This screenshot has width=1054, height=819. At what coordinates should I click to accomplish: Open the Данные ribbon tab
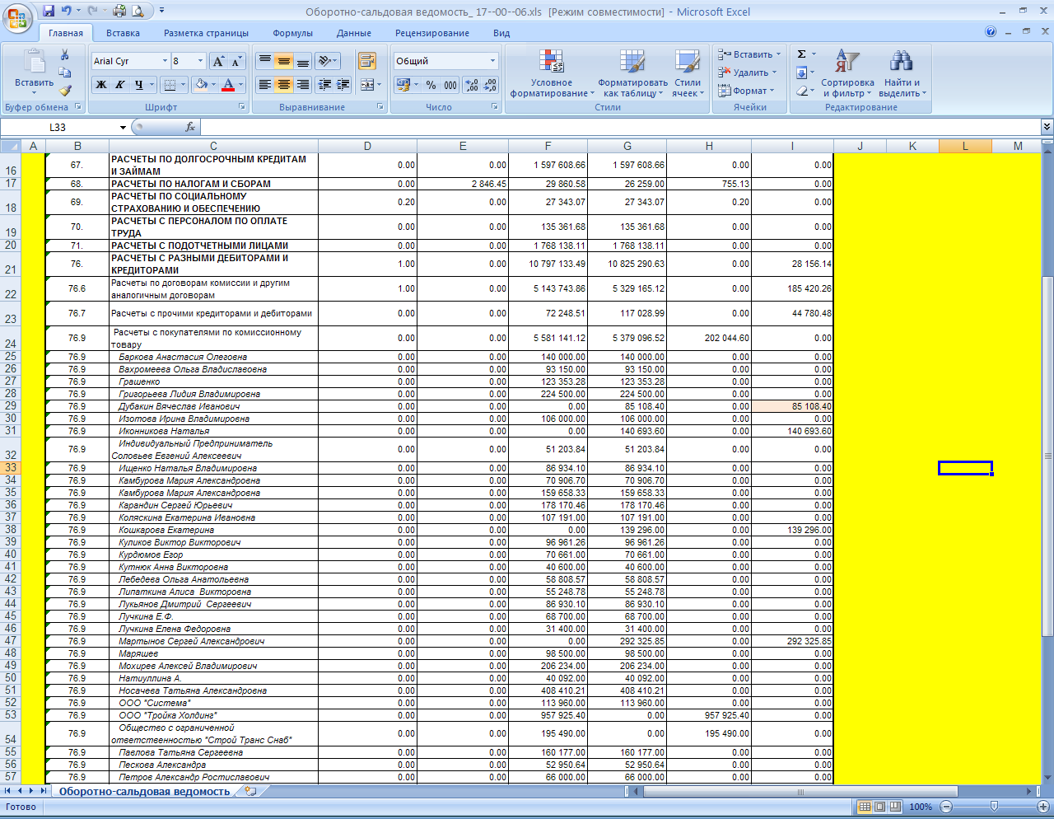(353, 33)
